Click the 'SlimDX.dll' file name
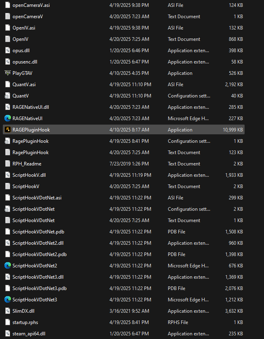This screenshot has height=339, width=264. [23, 311]
